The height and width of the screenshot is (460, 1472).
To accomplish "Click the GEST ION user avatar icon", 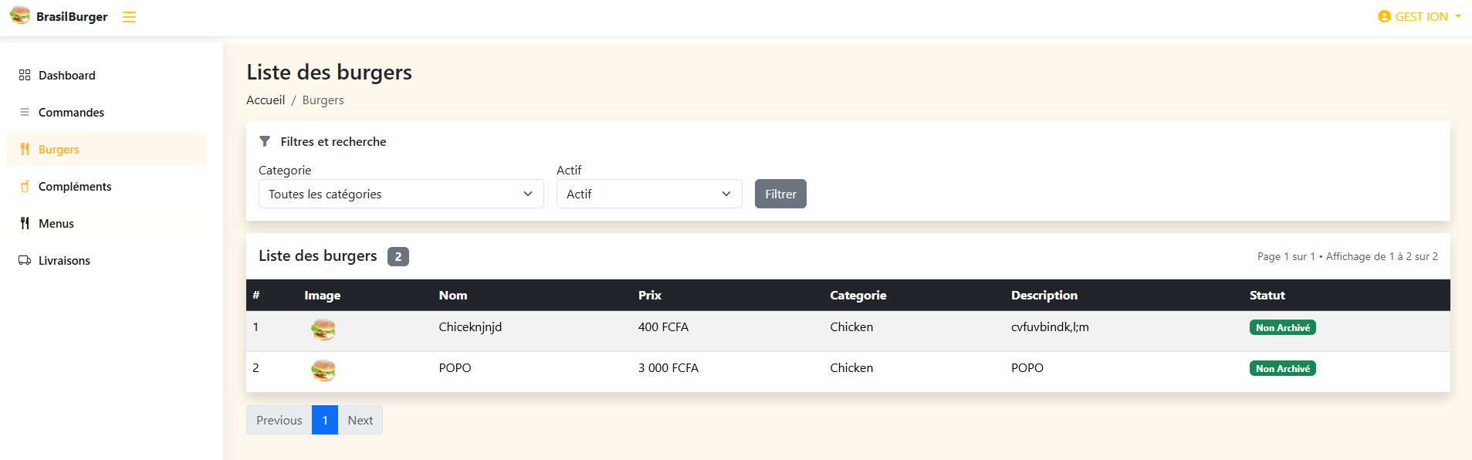I will pyautogui.click(x=1384, y=16).
